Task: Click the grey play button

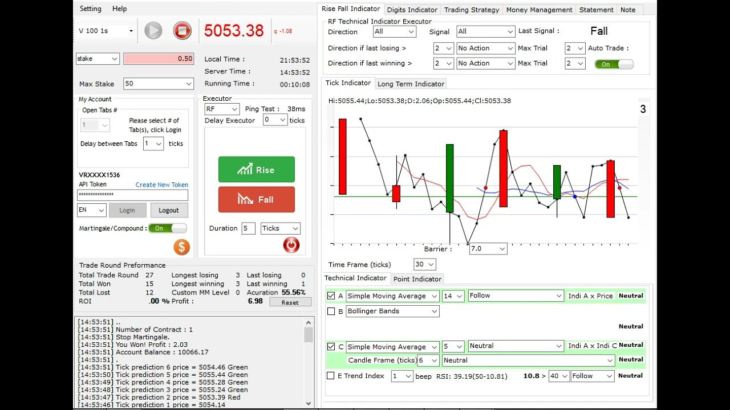Action: point(153,30)
